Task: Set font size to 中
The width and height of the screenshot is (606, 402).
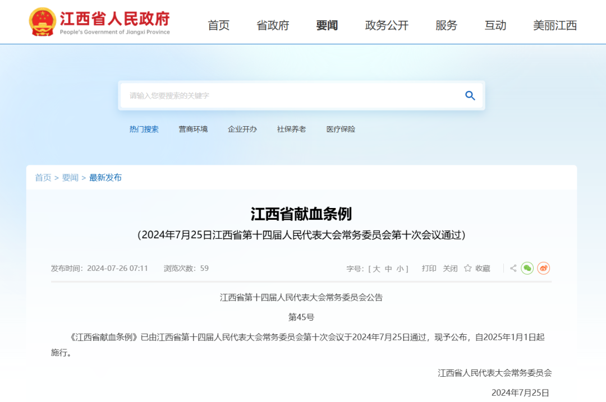Action: (388, 269)
